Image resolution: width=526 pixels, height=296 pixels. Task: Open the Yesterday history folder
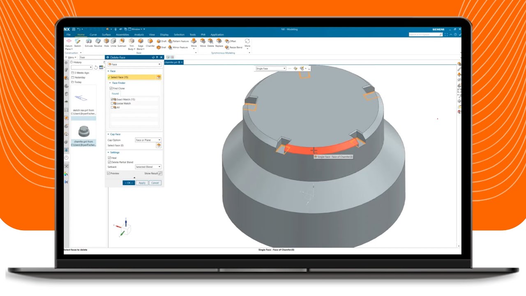78,77
